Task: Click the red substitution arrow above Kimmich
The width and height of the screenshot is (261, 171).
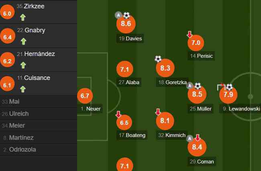Action: tap(158, 112)
